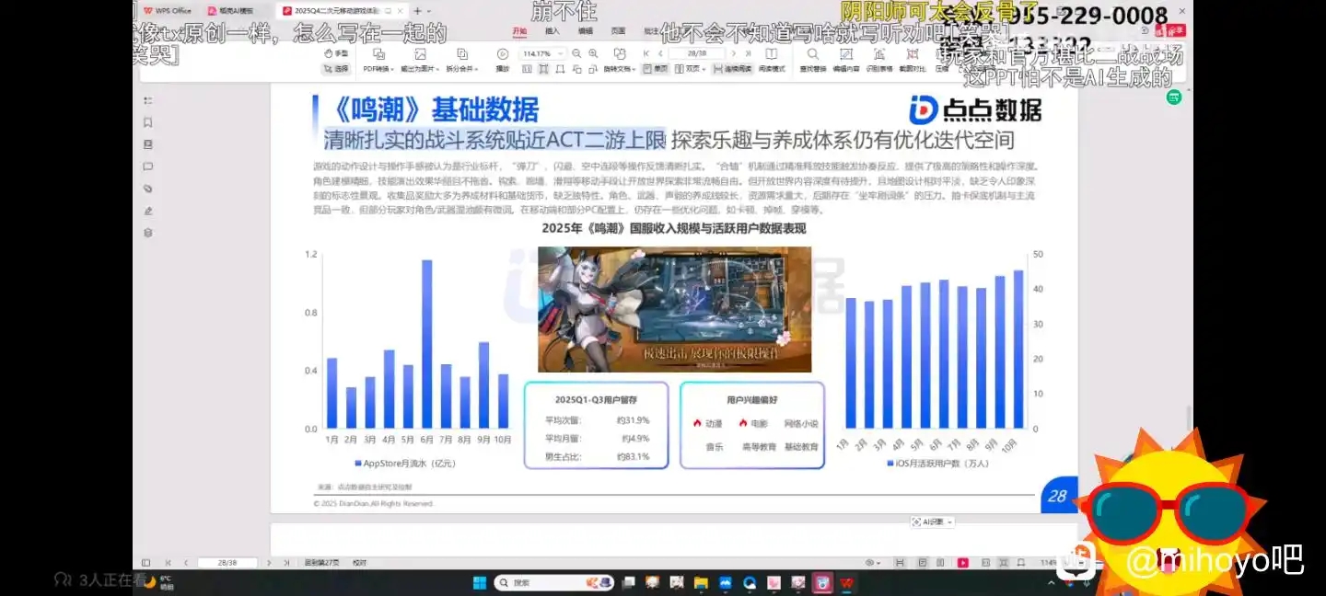This screenshot has height=596, width=1326.
Task: Switch to the 插入 ribbon tab
Action: click(x=552, y=30)
